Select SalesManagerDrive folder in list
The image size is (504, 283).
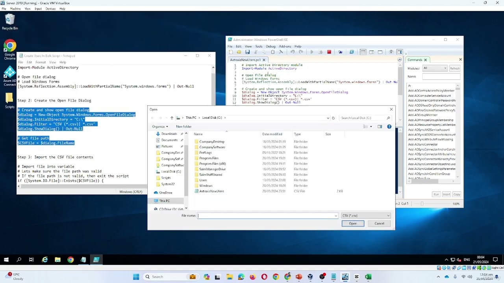pyautogui.click(x=269, y=169)
